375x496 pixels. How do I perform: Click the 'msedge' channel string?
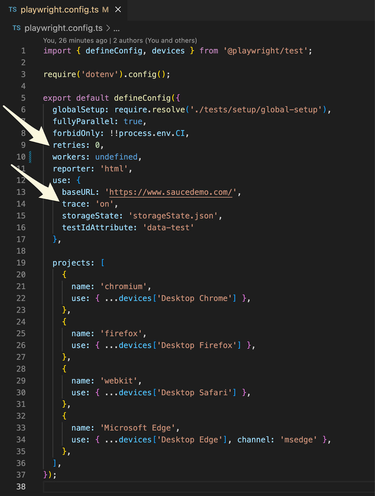298,440
